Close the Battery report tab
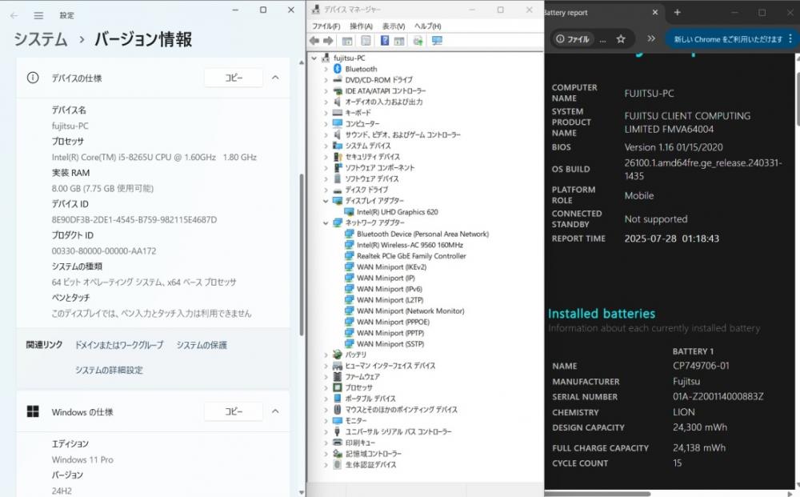 click(x=654, y=12)
